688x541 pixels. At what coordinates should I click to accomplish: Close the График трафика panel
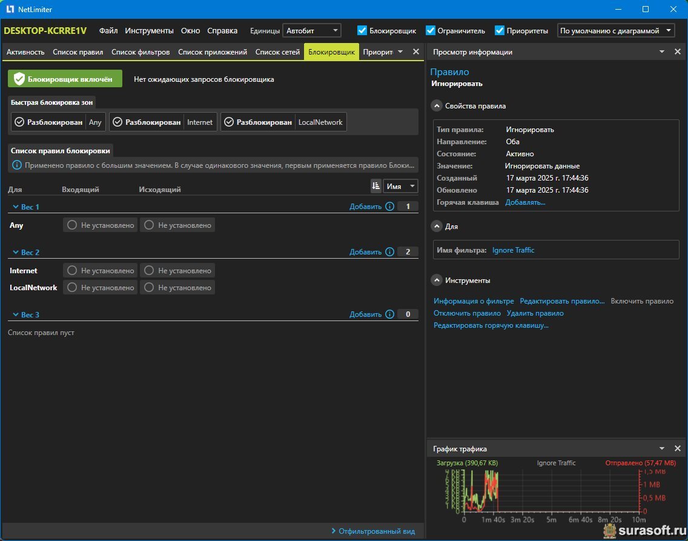coord(678,448)
